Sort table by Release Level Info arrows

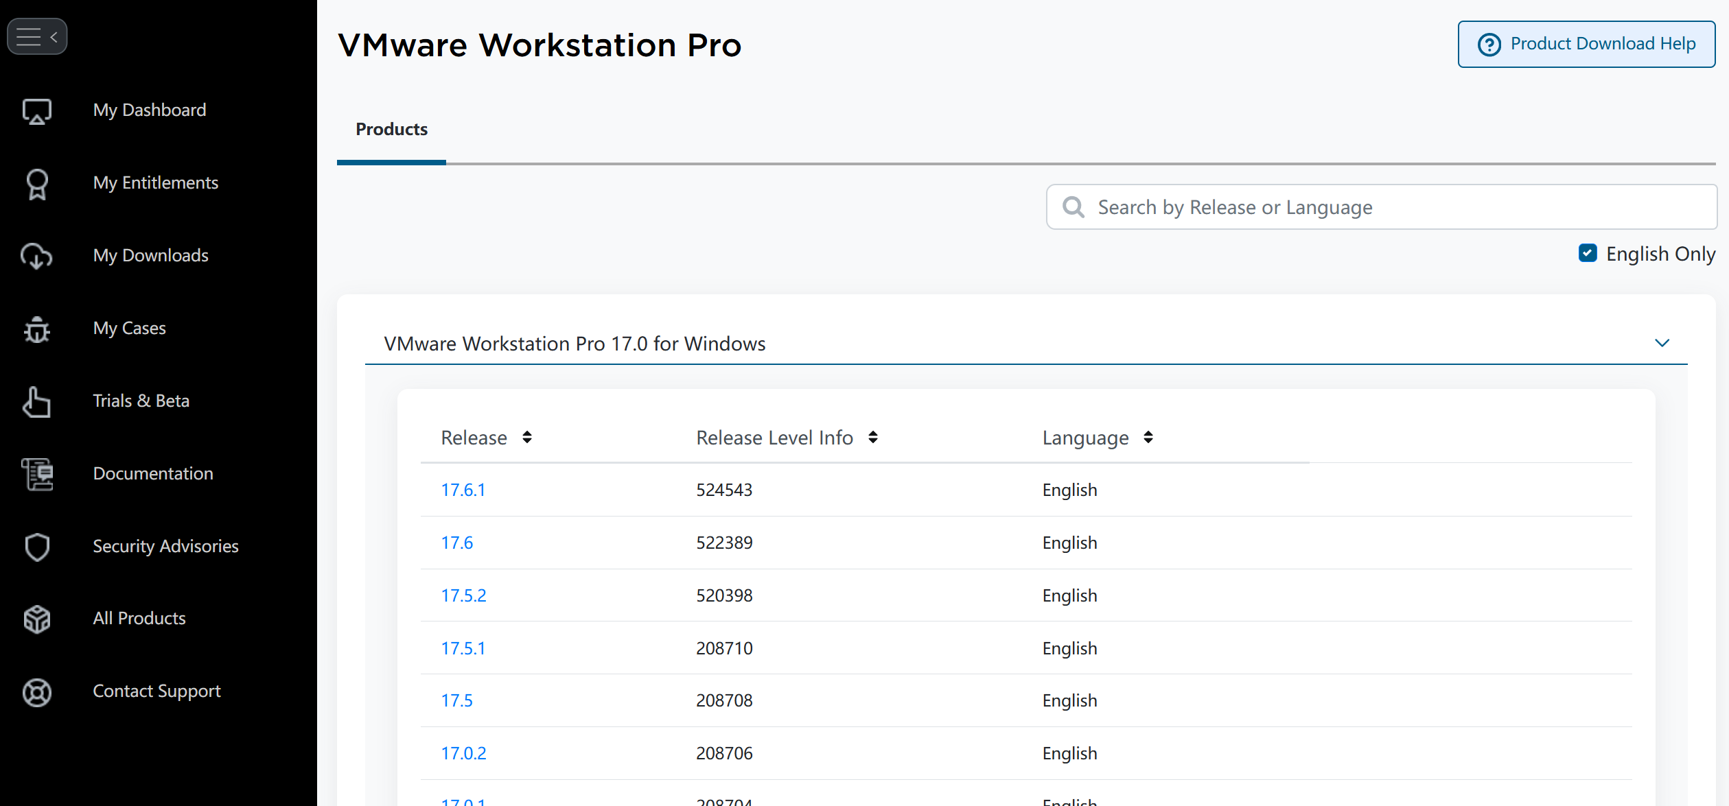tap(873, 438)
